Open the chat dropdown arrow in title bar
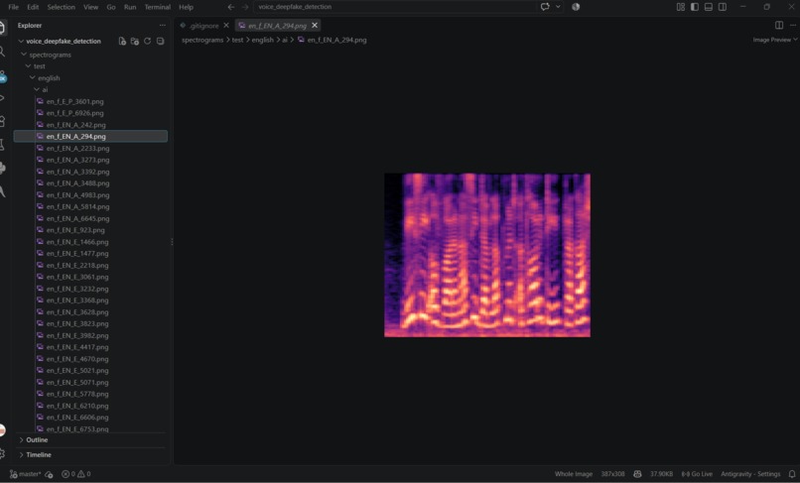800x483 pixels. point(558,7)
